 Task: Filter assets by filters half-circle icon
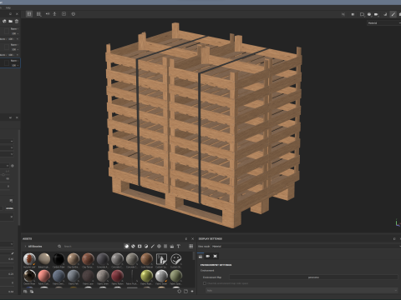(146, 246)
